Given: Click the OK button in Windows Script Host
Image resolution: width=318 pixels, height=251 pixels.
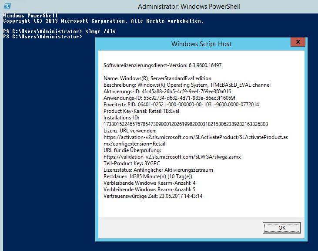Looking at the screenshot, I should 282,227.
